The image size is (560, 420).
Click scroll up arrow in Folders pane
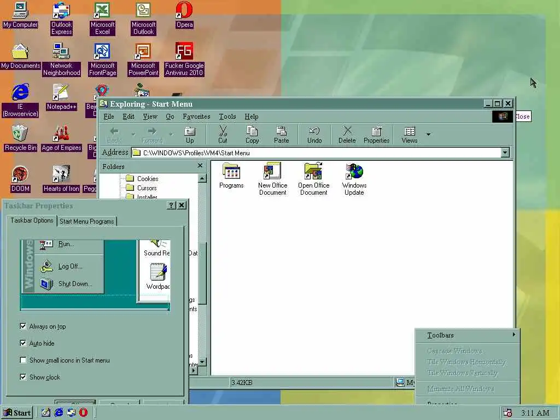[x=202, y=178]
